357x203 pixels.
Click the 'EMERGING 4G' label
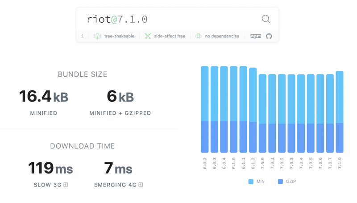[116, 185]
